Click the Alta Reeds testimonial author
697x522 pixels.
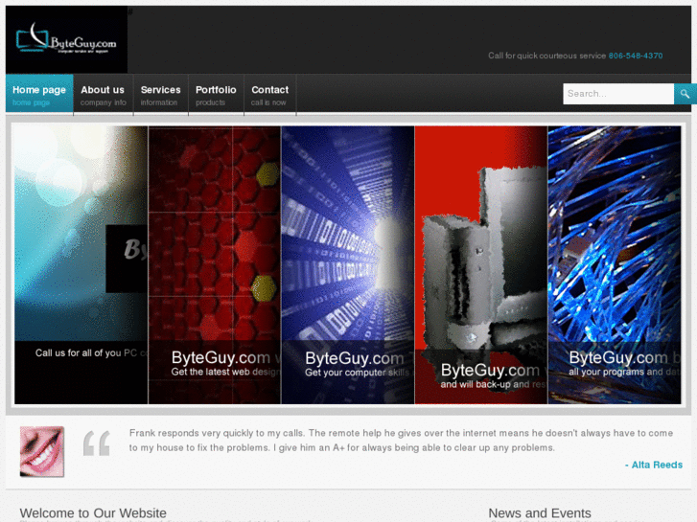[656, 465]
